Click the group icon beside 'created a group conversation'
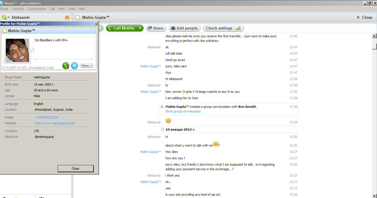The height and width of the screenshot is (198, 377). point(162,107)
